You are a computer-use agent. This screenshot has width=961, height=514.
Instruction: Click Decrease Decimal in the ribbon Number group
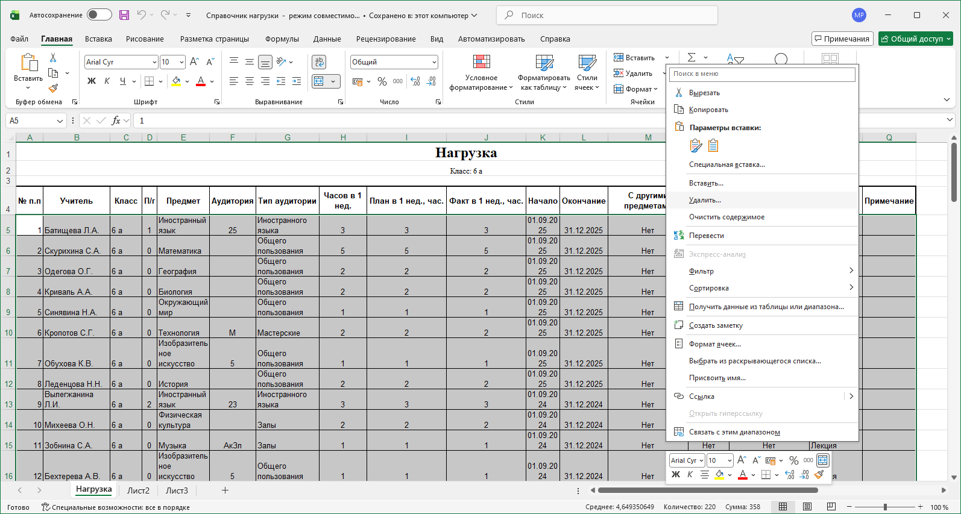pos(431,81)
